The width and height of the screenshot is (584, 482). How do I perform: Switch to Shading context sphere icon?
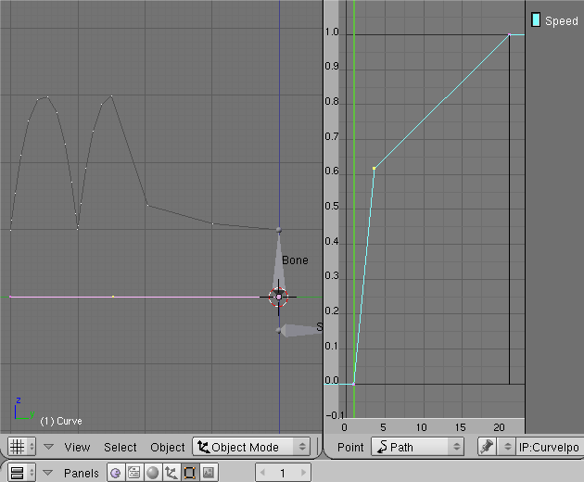(153, 473)
